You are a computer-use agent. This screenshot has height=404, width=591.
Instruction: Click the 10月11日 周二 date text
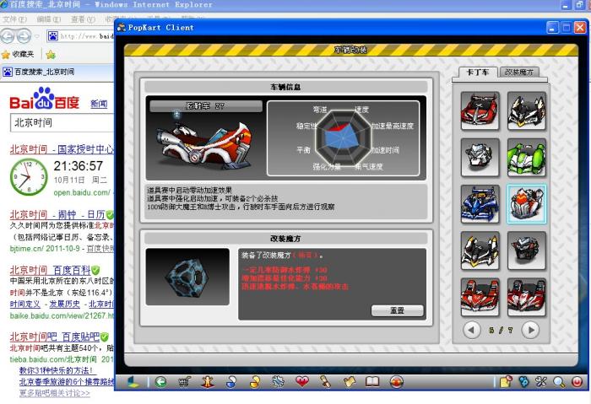tap(81, 180)
